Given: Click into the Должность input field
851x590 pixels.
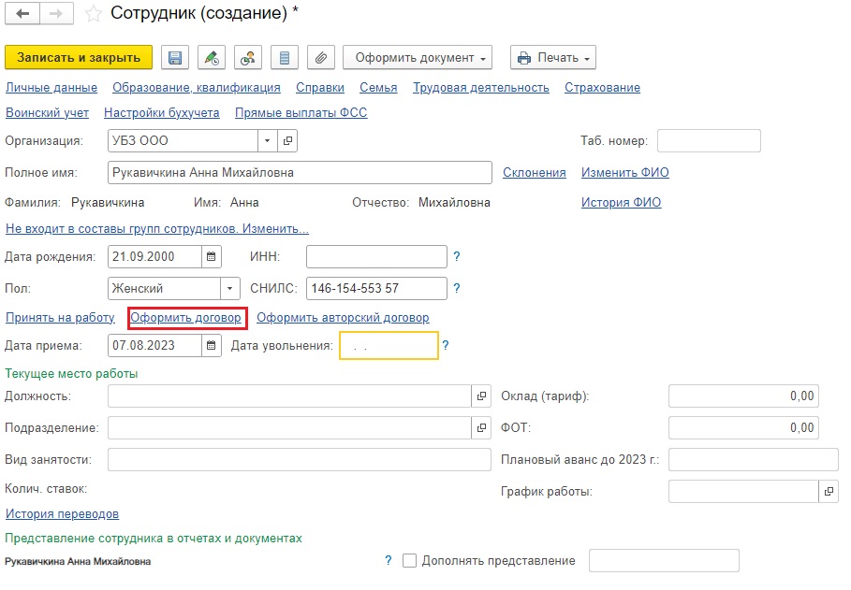Looking at the screenshot, I should 289,396.
